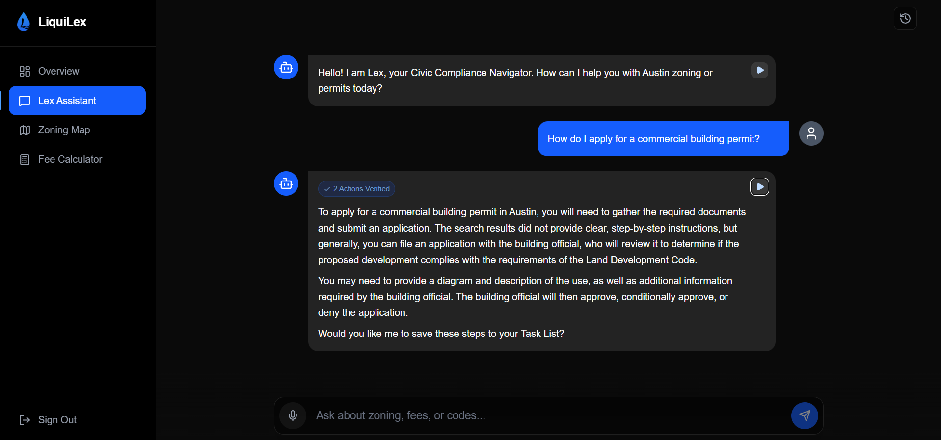Click the microphone voice input icon

coord(293,415)
